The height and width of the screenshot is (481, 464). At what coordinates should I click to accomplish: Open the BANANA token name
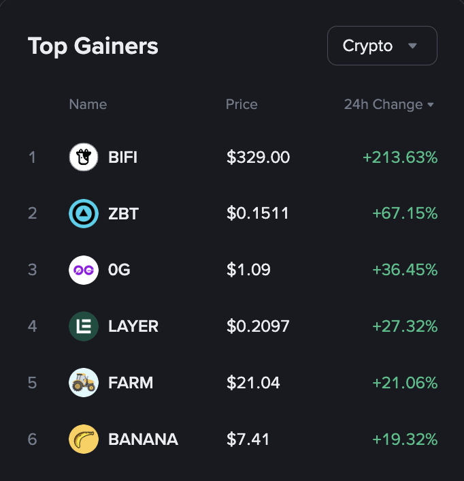tap(143, 439)
